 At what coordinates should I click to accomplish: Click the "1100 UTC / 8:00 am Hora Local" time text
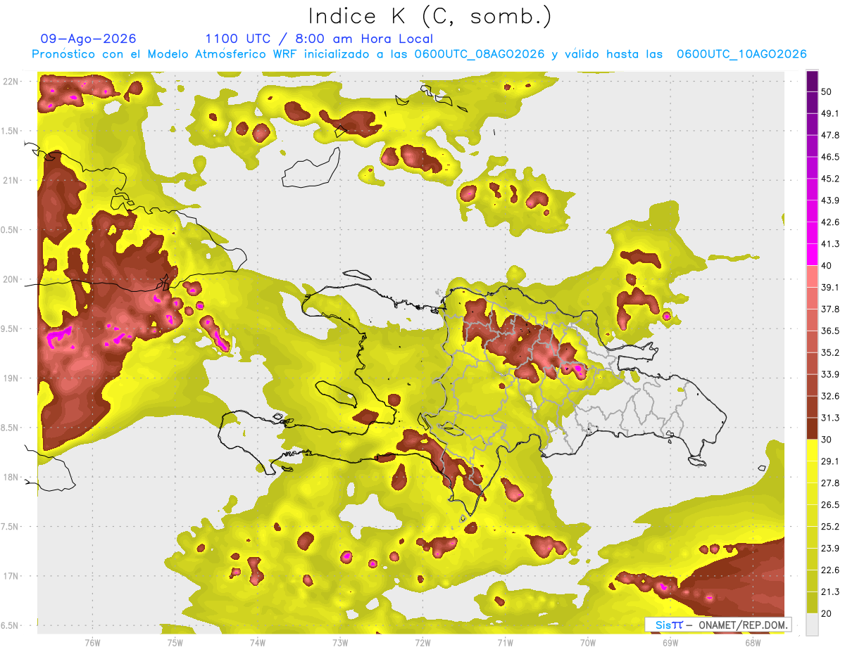(x=319, y=39)
